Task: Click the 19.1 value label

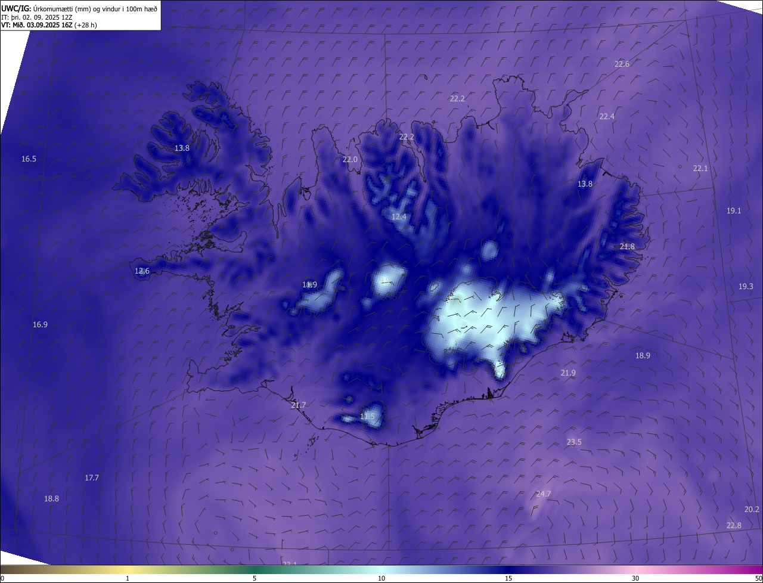Action: click(734, 210)
